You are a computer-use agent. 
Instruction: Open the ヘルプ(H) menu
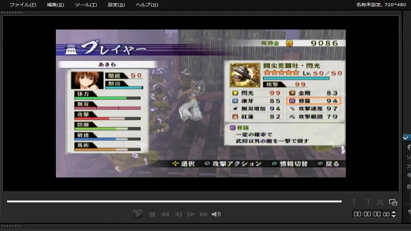tap(147, 5)
